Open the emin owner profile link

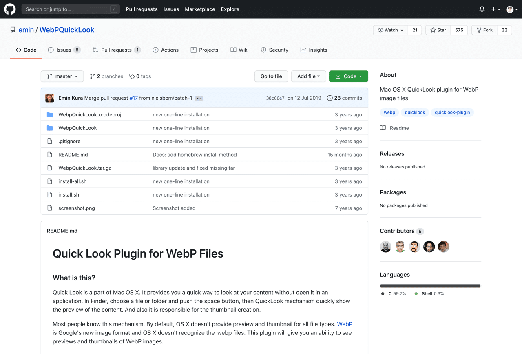[x=26, y=30]
